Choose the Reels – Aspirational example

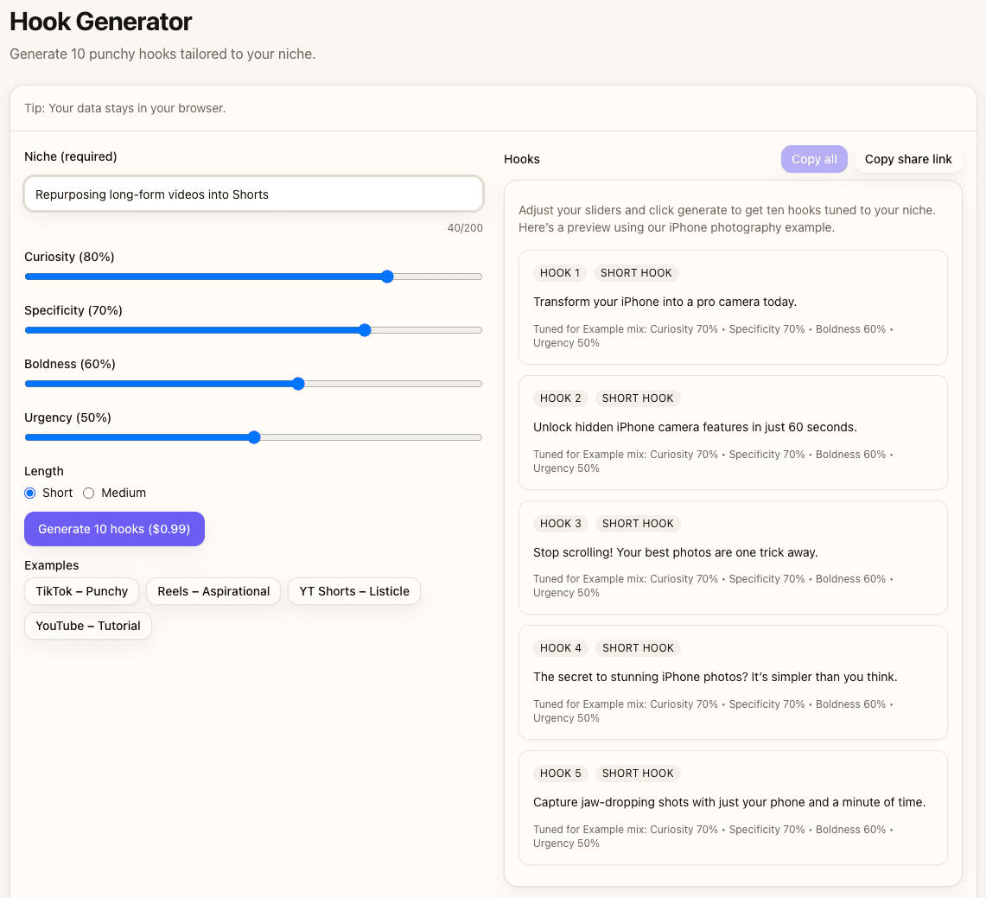click(x=213, y=591)
